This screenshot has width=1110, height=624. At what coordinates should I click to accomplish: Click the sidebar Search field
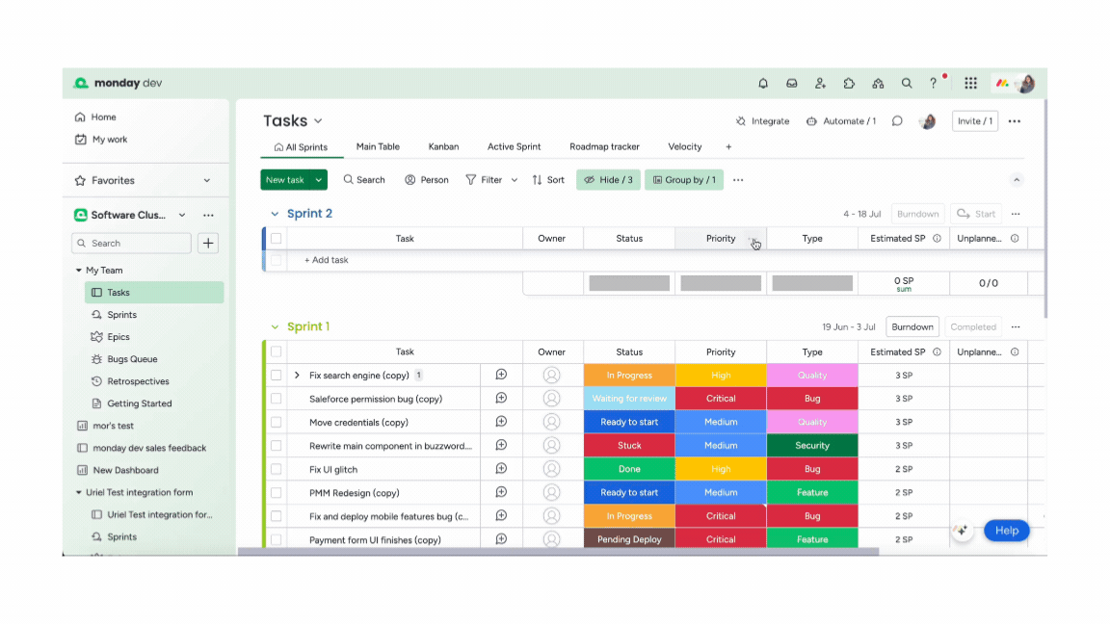(132, 244)
